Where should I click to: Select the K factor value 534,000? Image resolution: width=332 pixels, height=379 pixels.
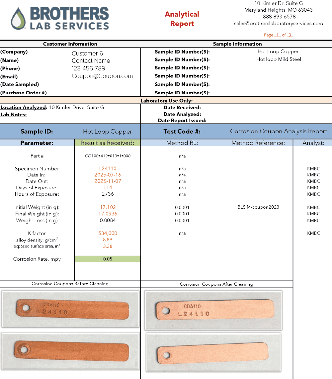point(108,233)
